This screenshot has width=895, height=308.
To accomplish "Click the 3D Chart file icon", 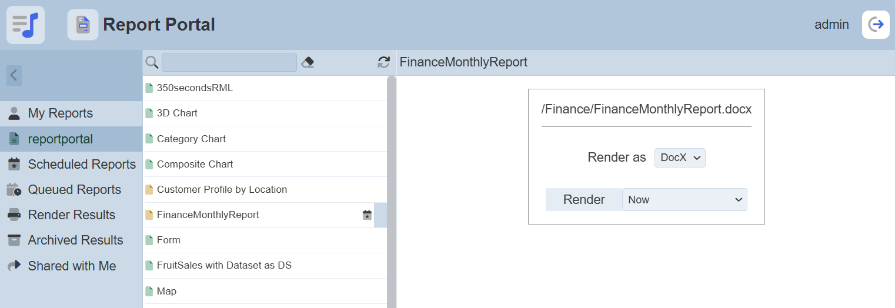I will click(x=149, y=113).
